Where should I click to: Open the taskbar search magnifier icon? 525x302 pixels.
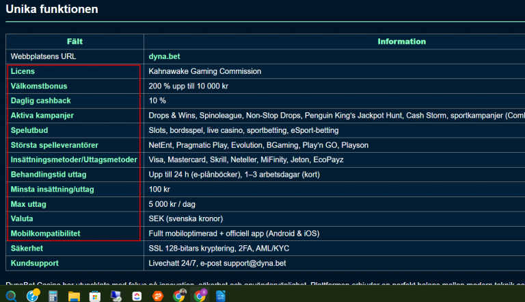coord(11,296)
